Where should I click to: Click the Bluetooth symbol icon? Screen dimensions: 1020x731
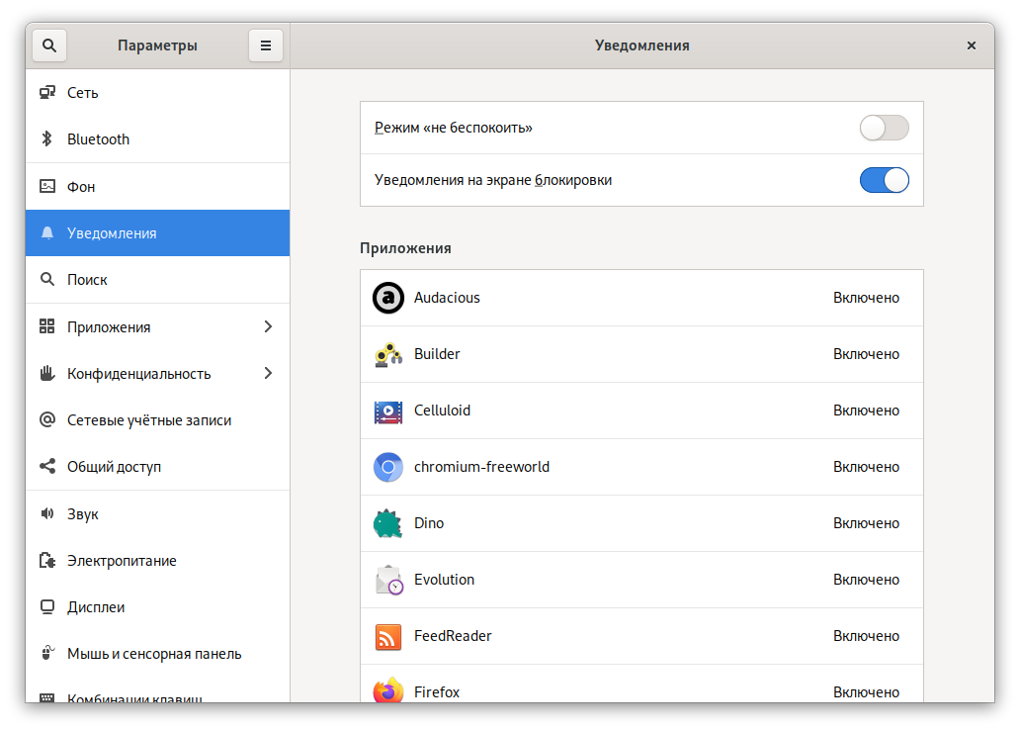(46, 138)
